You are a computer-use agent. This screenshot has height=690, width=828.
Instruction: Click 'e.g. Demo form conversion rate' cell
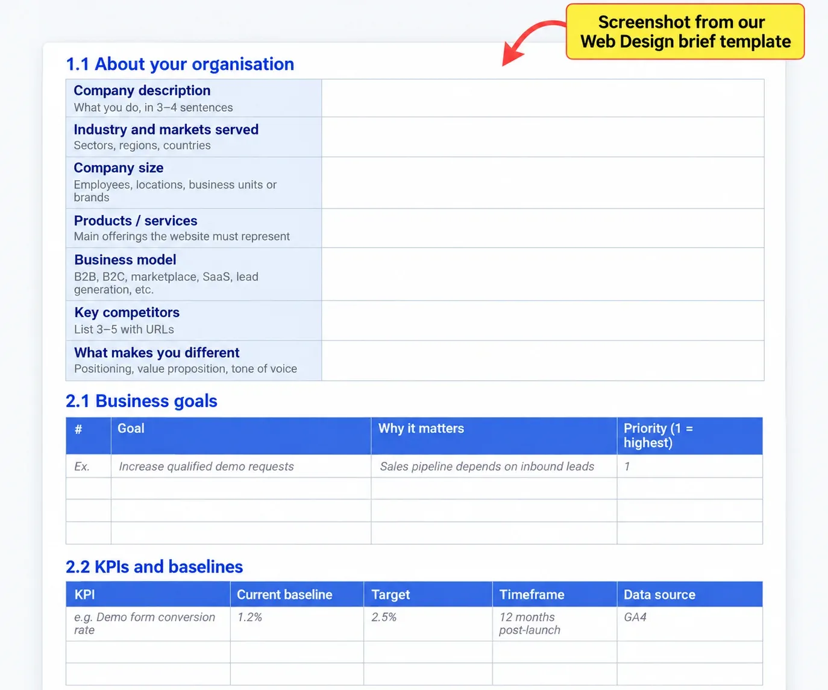pos(148,624)
